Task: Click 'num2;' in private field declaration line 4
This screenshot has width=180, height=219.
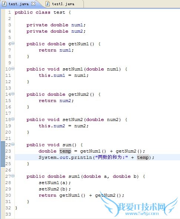Action: point(78,31)
